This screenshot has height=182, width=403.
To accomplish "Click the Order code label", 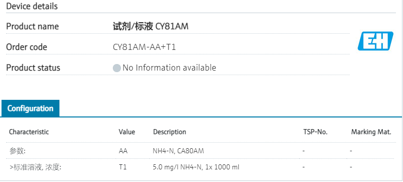I will pyautogui.click(x=27, y=47).
